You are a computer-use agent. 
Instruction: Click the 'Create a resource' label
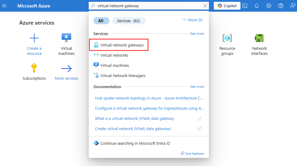click(x=34, y=51)
